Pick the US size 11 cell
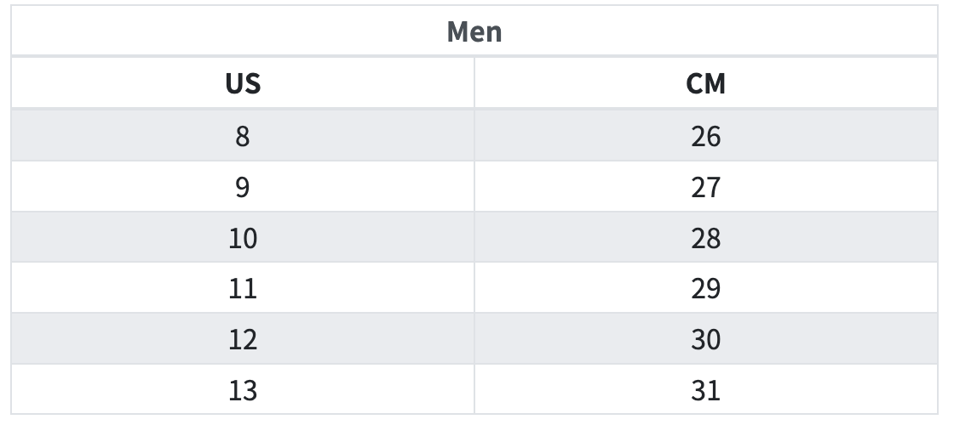Viewport: 954px width, 425px height. point(243,289)
